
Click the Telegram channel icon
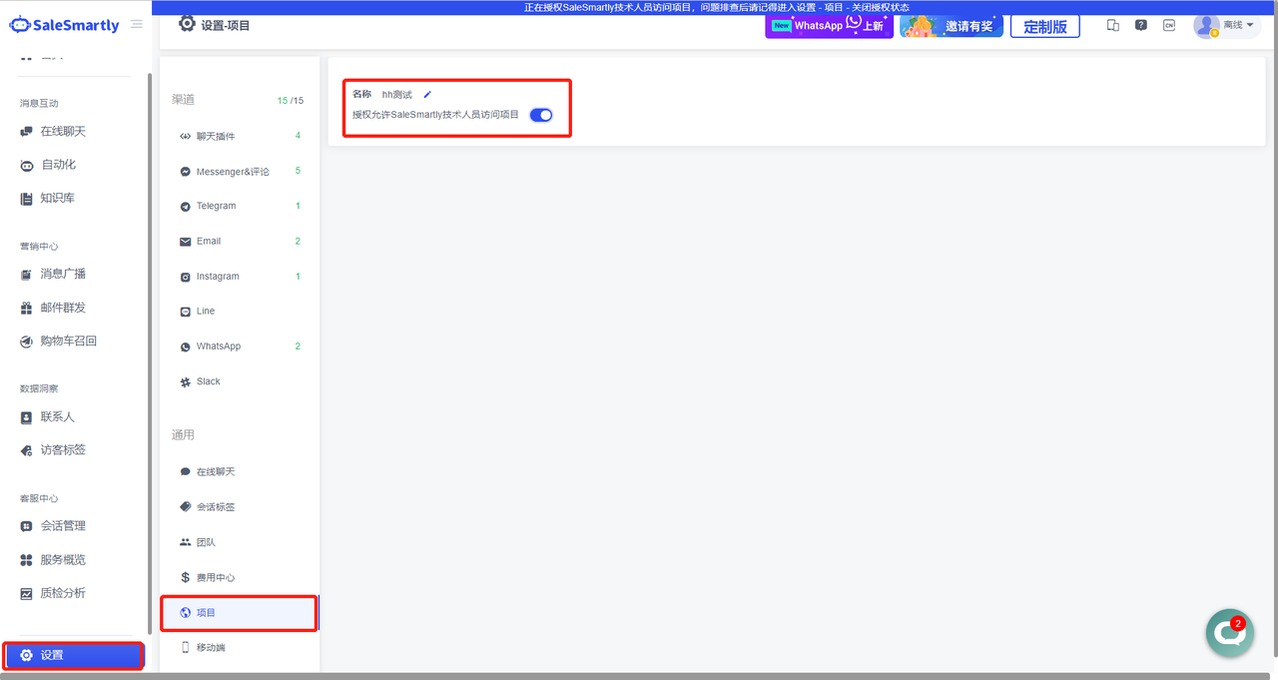tap(185, 207)
